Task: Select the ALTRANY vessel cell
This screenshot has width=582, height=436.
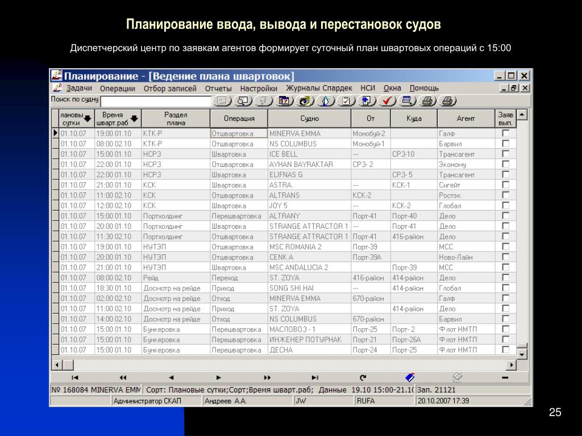Action: 309,216
